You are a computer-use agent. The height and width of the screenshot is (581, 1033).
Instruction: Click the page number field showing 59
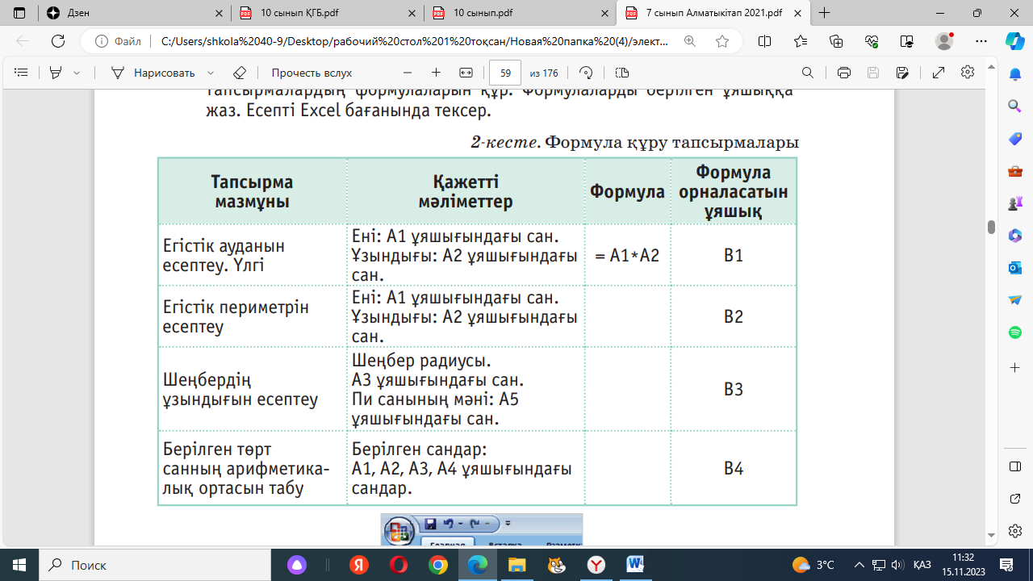506,73
